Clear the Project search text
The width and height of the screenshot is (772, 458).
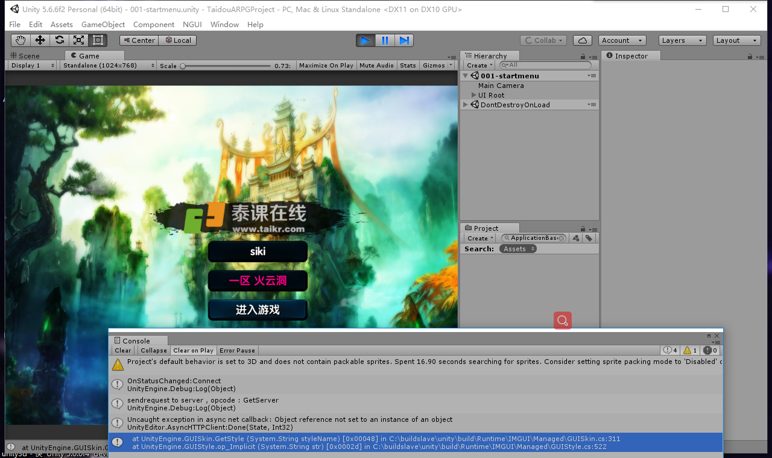click(562, 238)
